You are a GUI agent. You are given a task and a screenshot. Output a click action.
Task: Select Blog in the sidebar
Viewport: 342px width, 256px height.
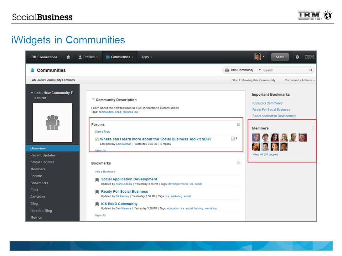pyautogui.click(x=34, y=203)
